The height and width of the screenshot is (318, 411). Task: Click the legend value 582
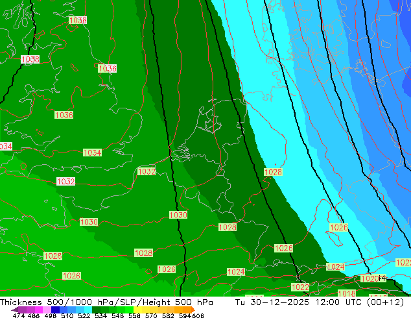coord(168,315)
